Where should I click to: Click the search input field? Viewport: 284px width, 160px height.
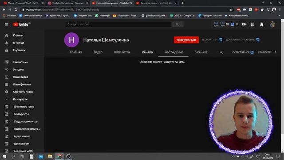[x=118, y=24]
